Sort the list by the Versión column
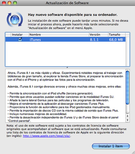The width and height of the screenshot is (135, 154). pos(99,35)
